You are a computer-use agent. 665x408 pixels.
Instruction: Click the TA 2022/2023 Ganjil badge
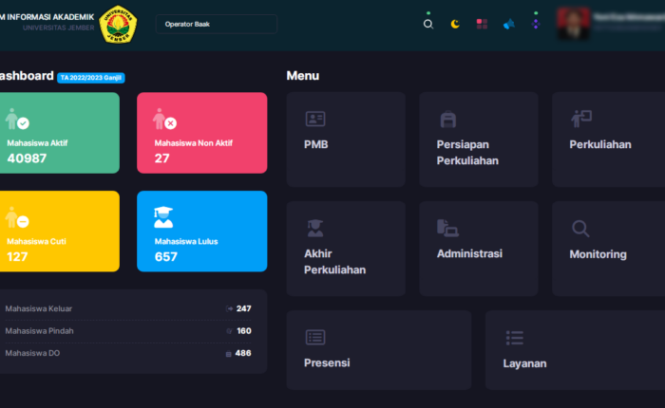91,78
